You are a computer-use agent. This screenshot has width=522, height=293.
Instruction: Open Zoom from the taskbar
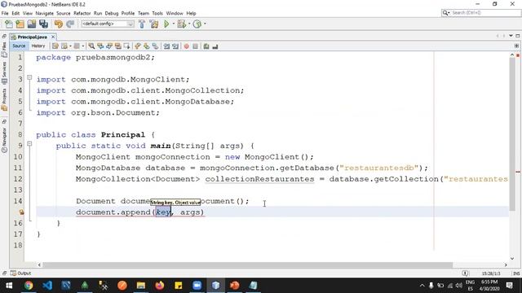pyautogui.click(x=197, y=286)
